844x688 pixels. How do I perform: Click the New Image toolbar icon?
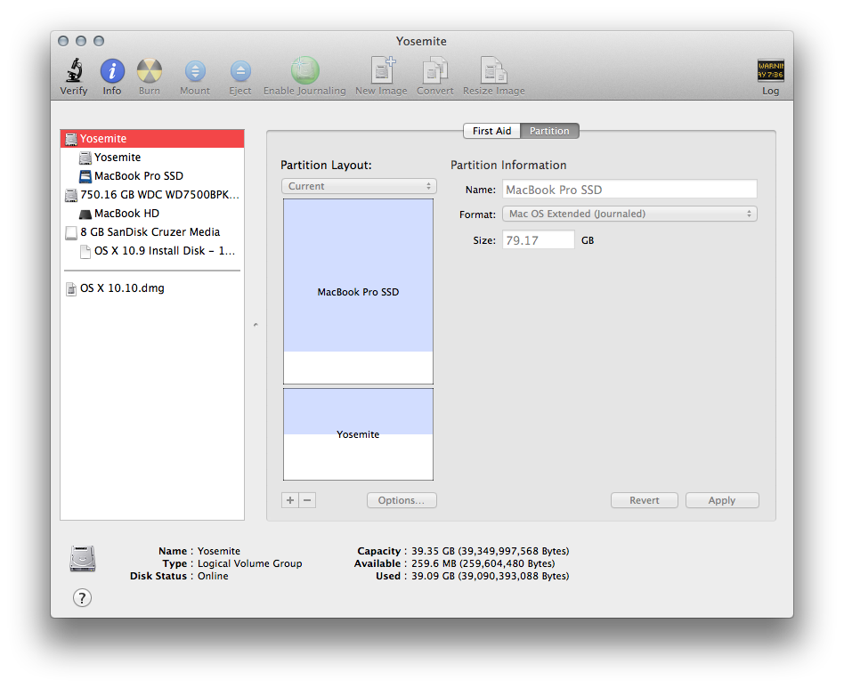[x=382, y=70]
